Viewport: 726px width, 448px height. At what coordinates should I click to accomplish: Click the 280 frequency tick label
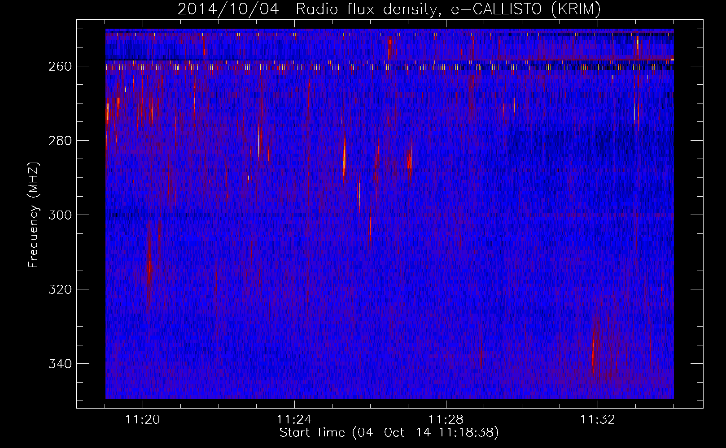(x=60, y=141)
